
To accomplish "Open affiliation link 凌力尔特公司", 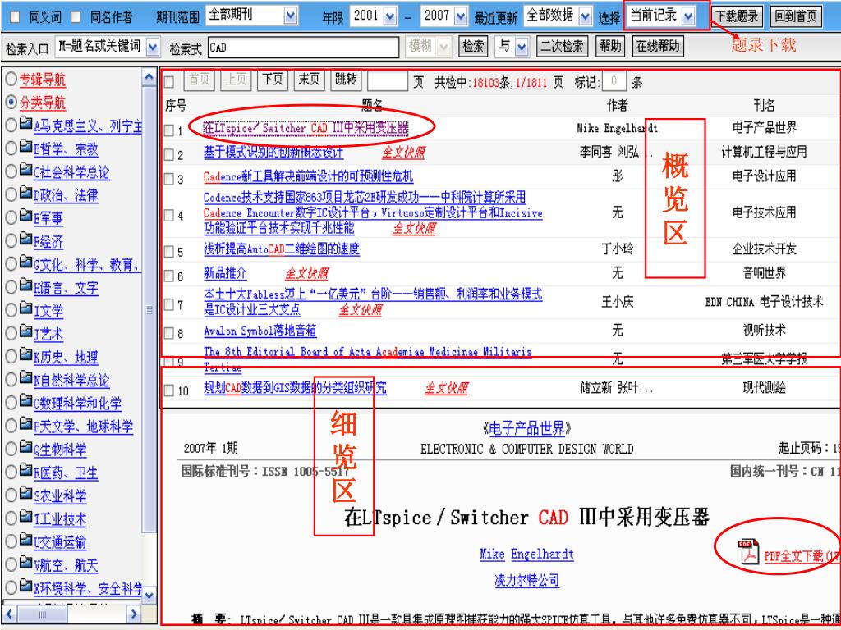I will point(526,580).
